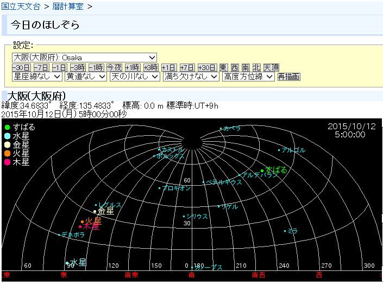This screenshot has width=383, height=284.
Task: Open the 黄道なし dropdown
Action: [x=86, y=77]
